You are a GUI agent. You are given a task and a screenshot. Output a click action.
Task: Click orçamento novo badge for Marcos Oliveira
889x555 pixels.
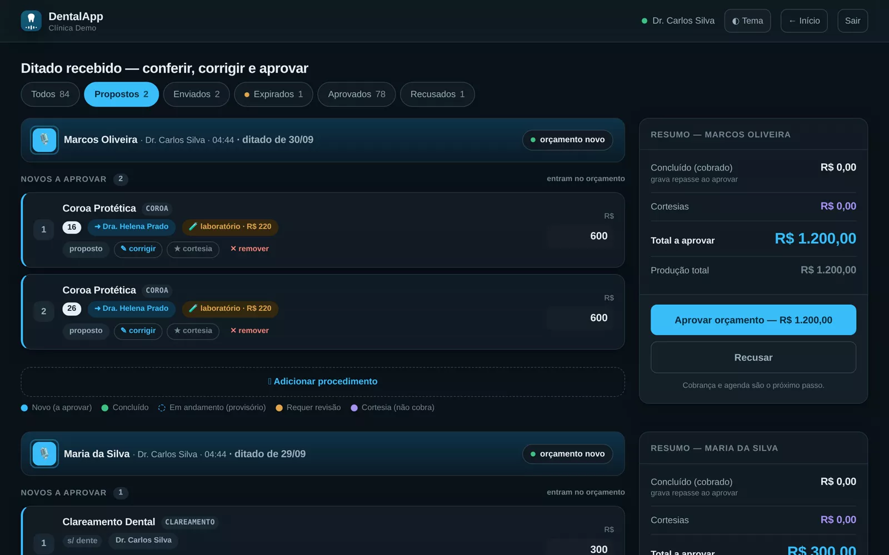point(567,140)
